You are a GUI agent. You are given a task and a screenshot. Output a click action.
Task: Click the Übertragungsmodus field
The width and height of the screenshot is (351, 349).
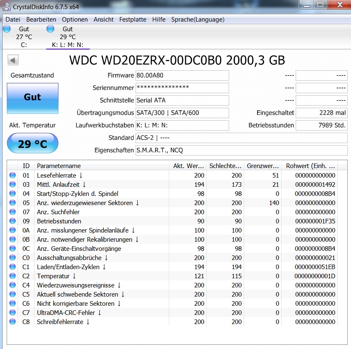(x=182, y=113)
